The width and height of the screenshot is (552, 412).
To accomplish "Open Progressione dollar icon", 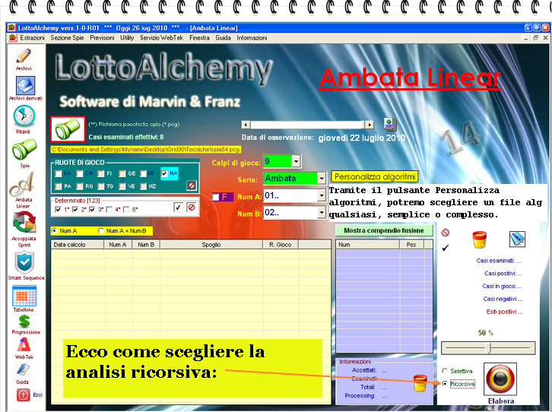I will 24,321.
